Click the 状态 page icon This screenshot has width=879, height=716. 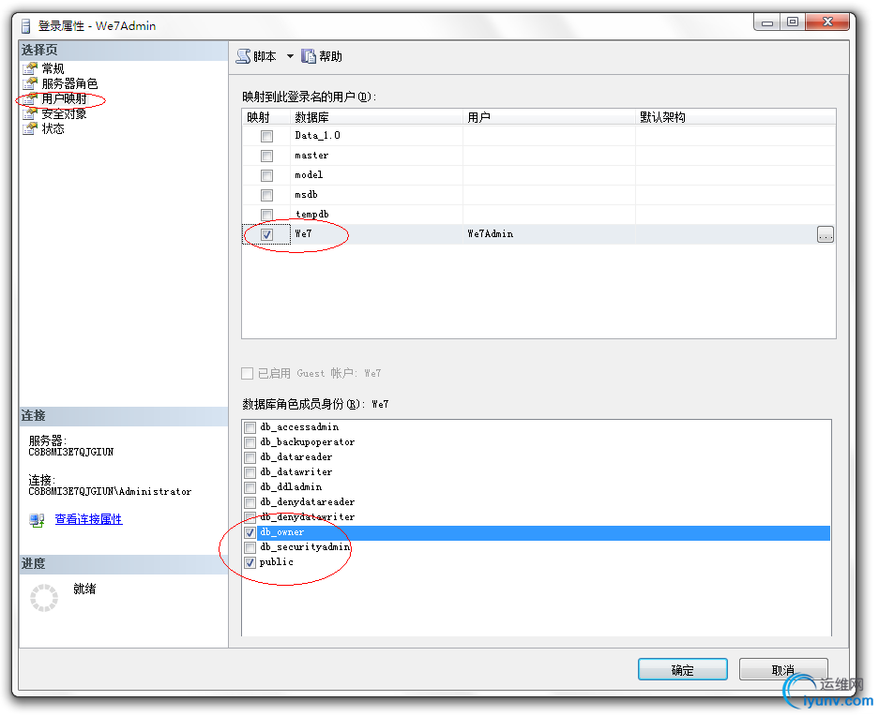[x=30, y=128]
